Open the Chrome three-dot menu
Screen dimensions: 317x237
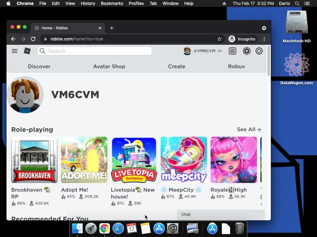click(264, 39)
